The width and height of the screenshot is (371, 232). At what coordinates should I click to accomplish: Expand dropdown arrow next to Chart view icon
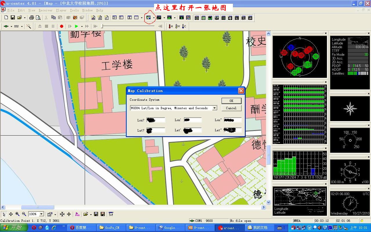(x=164, y=18)
